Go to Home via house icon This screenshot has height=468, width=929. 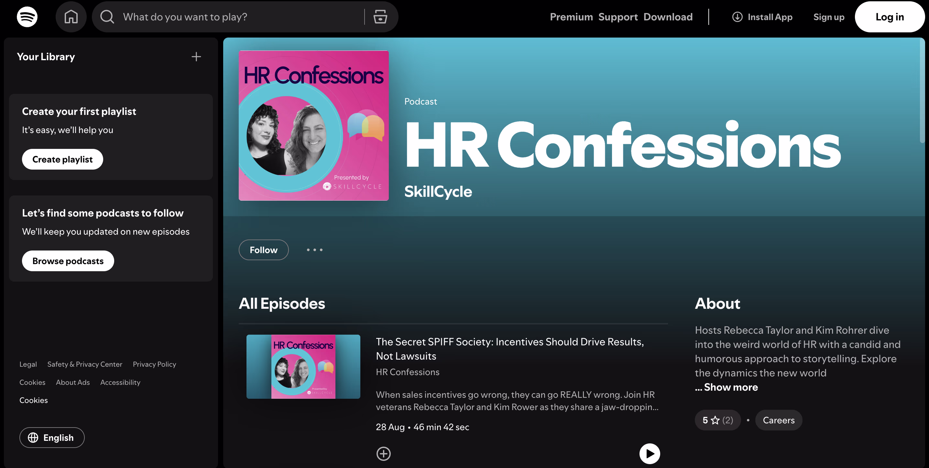point(71,17)
